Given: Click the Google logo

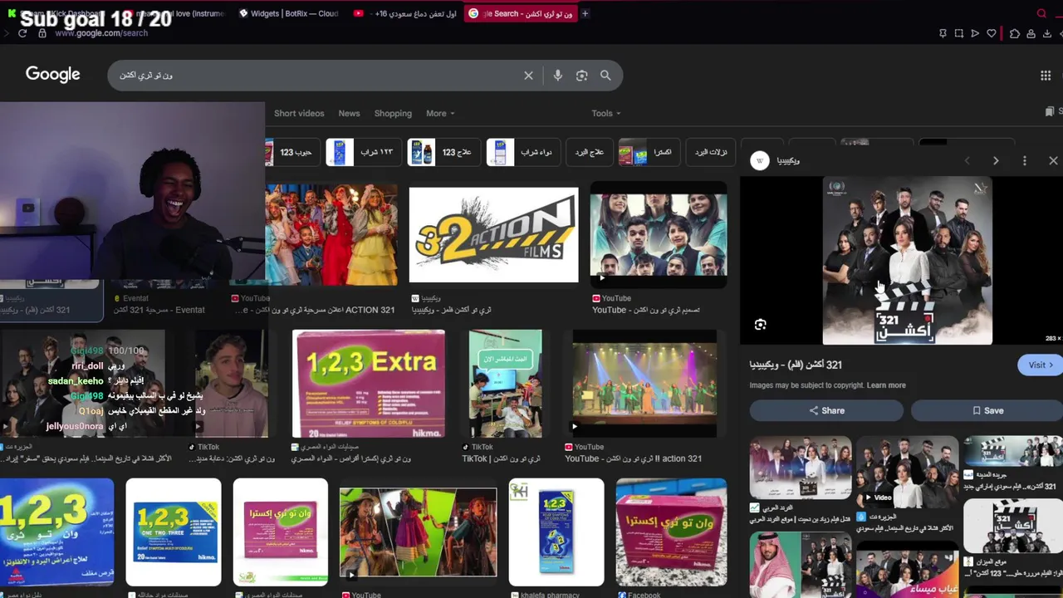Looking at the screenshot, I should pos(52,75).
